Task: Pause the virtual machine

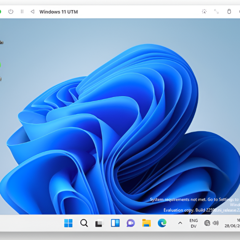Action: click(x=22, y=12)
